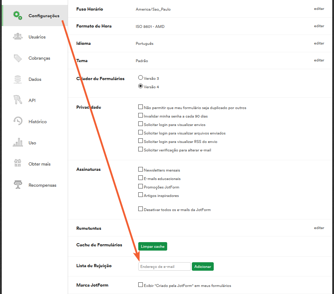The height and width of the screenshot is (294, 334).
Task: Click the Histórico clock icon
Action: click(x=18, y=121)
